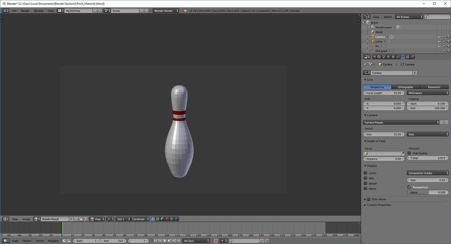This screenshot has height=244, width=451.
Task: Switch lens type to Orthographic
Action: pos(405,87)
